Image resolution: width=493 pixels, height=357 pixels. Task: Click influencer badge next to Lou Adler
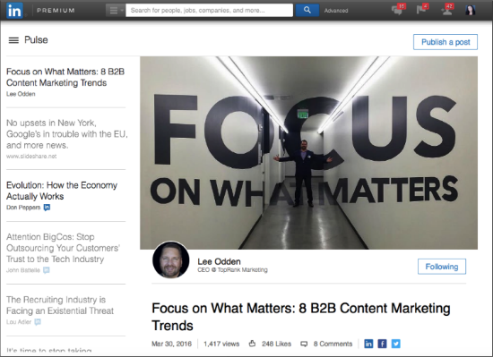tap(38, 322)
